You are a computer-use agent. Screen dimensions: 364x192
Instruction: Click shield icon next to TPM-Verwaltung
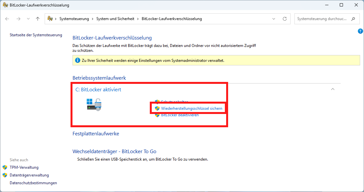[x=5, y=167]
